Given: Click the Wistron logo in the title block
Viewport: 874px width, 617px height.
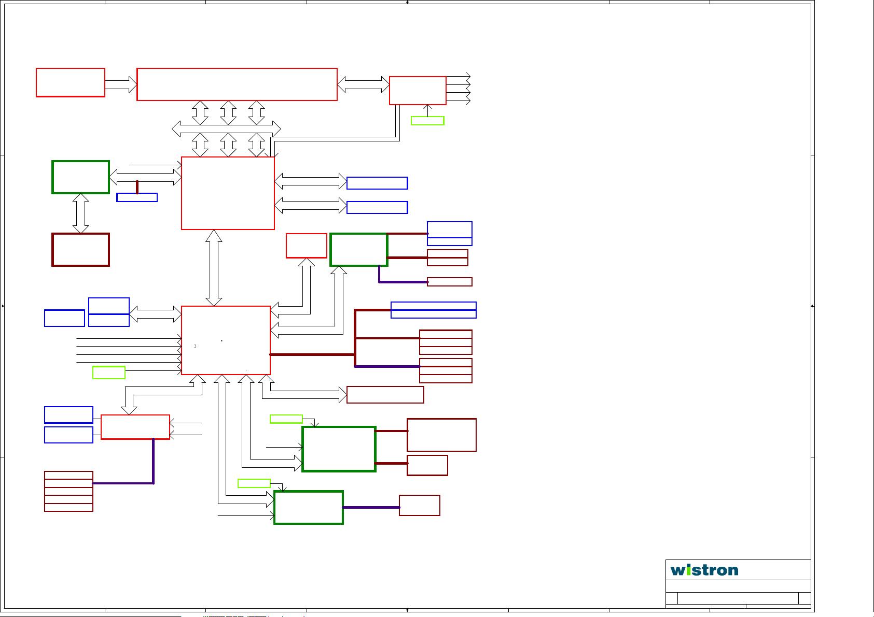Looking at the screenshot, I should [x=704, y=570].
